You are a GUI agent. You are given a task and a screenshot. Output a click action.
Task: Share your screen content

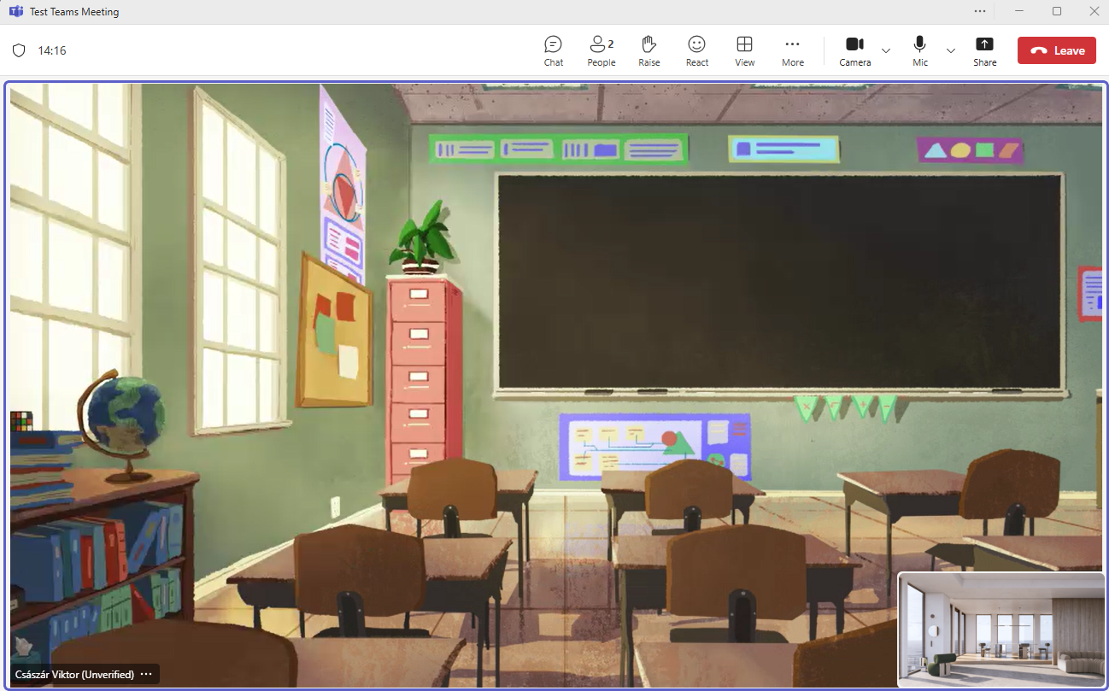coord(985,50)
